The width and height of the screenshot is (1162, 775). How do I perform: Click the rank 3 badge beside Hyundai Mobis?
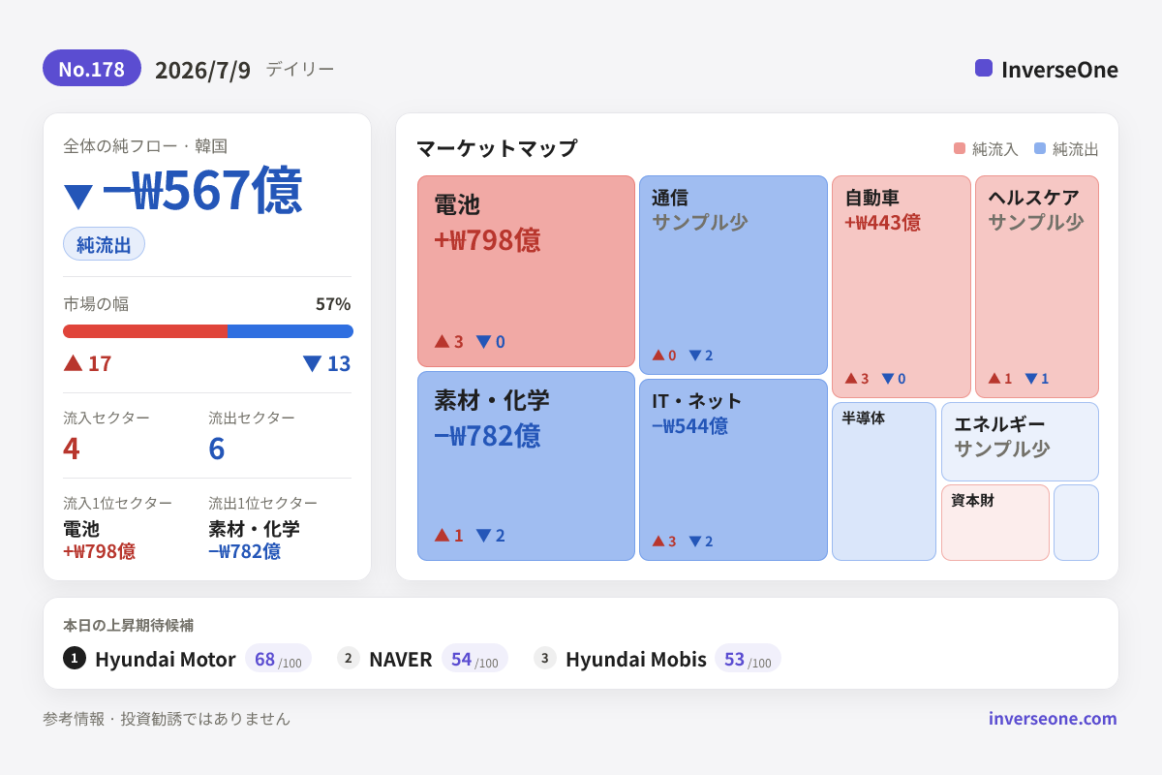(x=545, y=658)
